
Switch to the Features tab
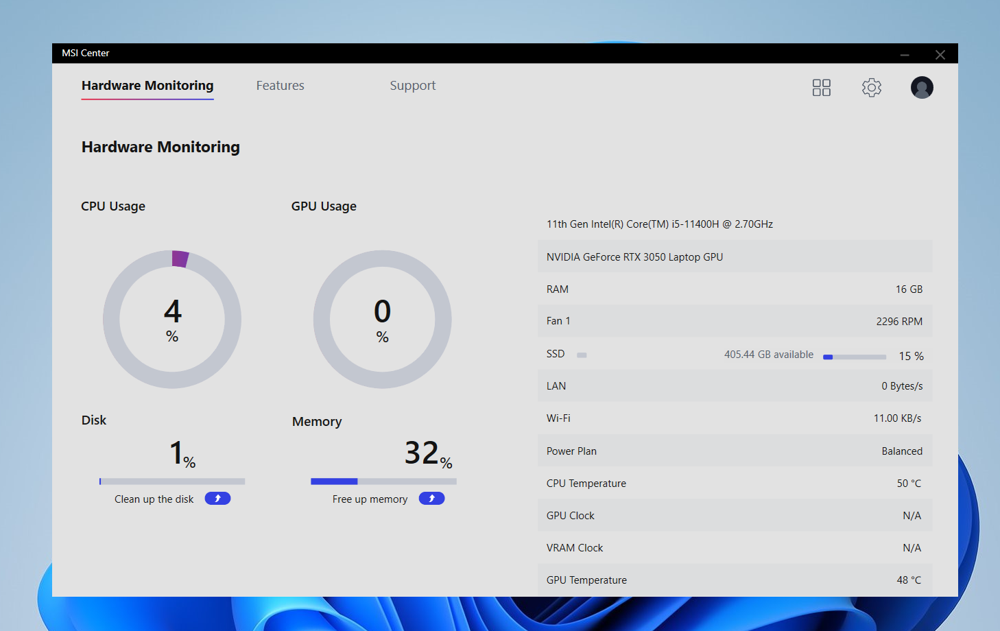[280, 86]
